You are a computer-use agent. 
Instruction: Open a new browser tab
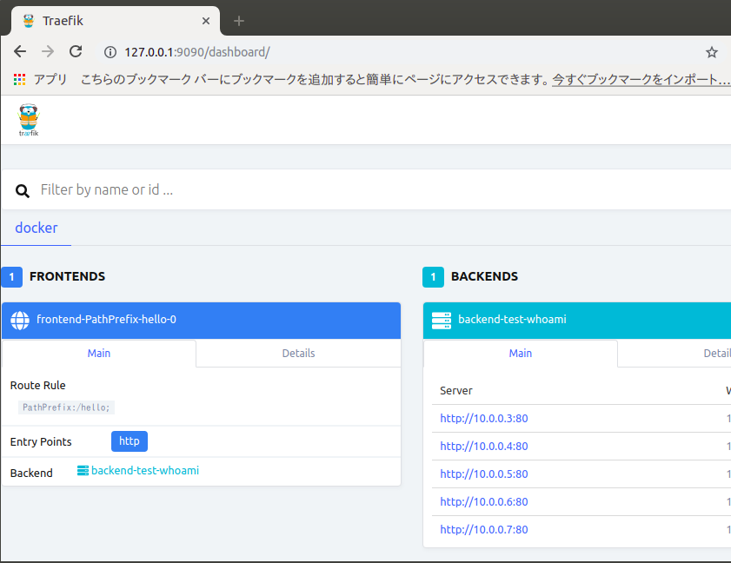pos(239,21)
